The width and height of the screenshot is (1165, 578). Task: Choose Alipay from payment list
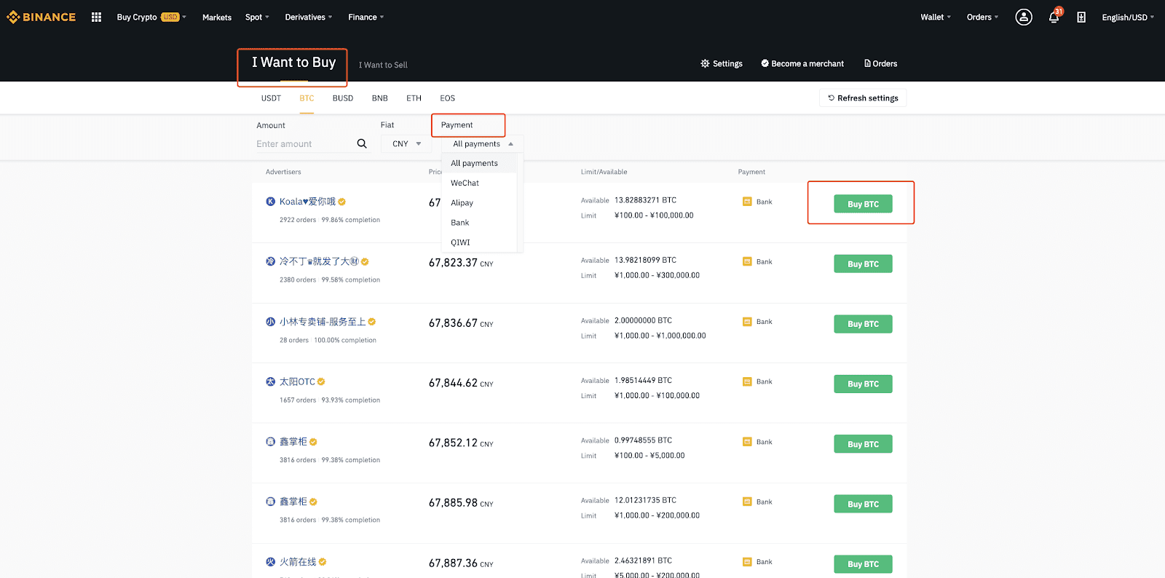[x=462, y=203]
